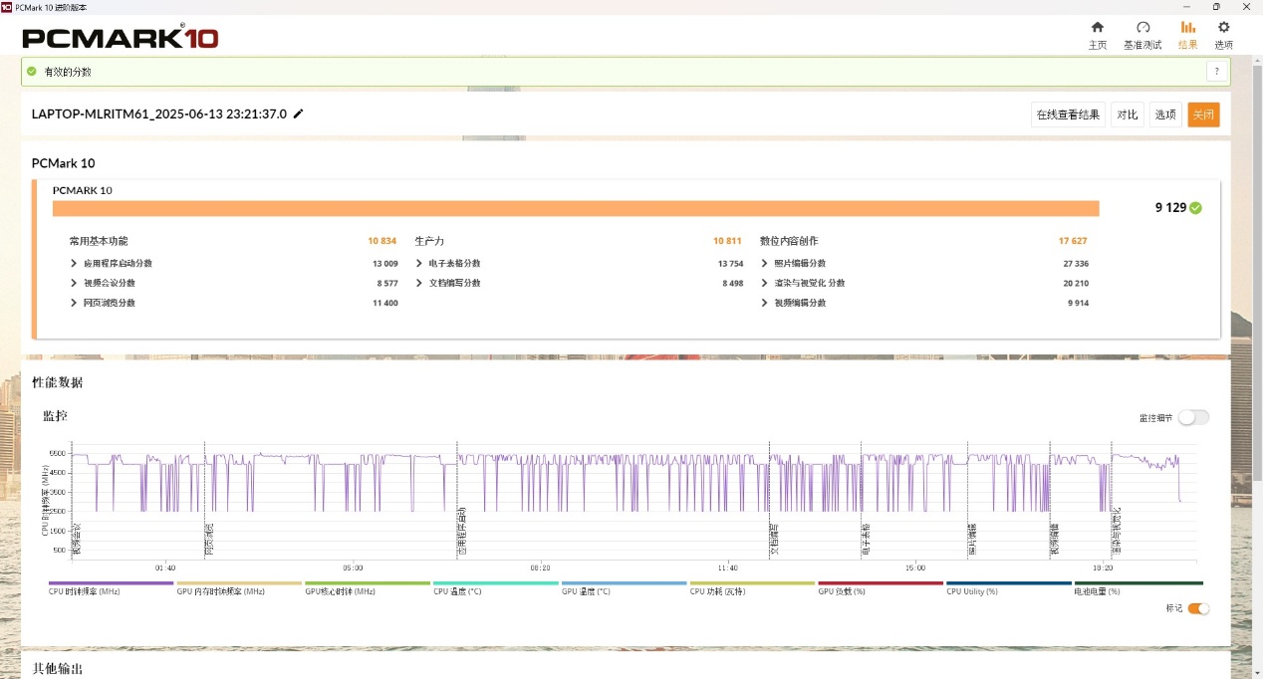This screenshot has width=1263, height=679.
Task: Click the green valid-score check icon in banner
Action: coord(32,72)
